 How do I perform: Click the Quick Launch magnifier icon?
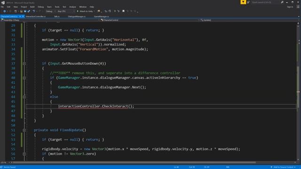point(282,2)
